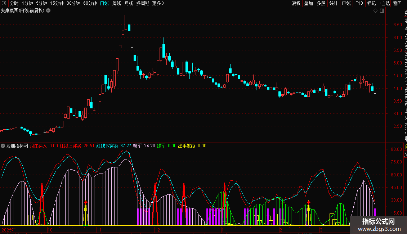
Task: Click the 红线上穿买: 26.51 readout
Action: 77,146
